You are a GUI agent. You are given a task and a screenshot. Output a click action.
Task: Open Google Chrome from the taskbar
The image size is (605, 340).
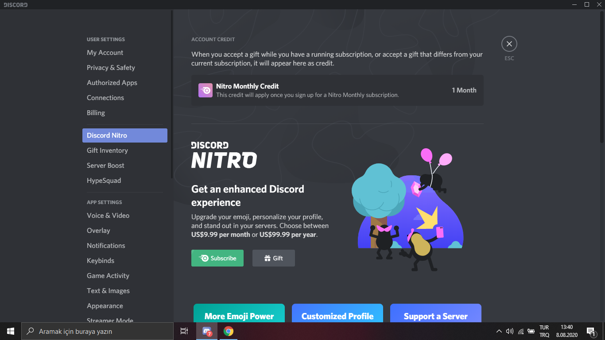pos(229,331)
